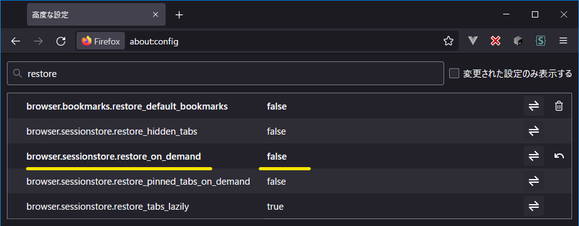579x226 pixels.
Task: Click the forward navigation arrow
Action: 38,41
